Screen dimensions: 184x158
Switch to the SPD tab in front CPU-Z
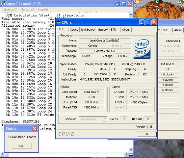click(x=113, y=30)
